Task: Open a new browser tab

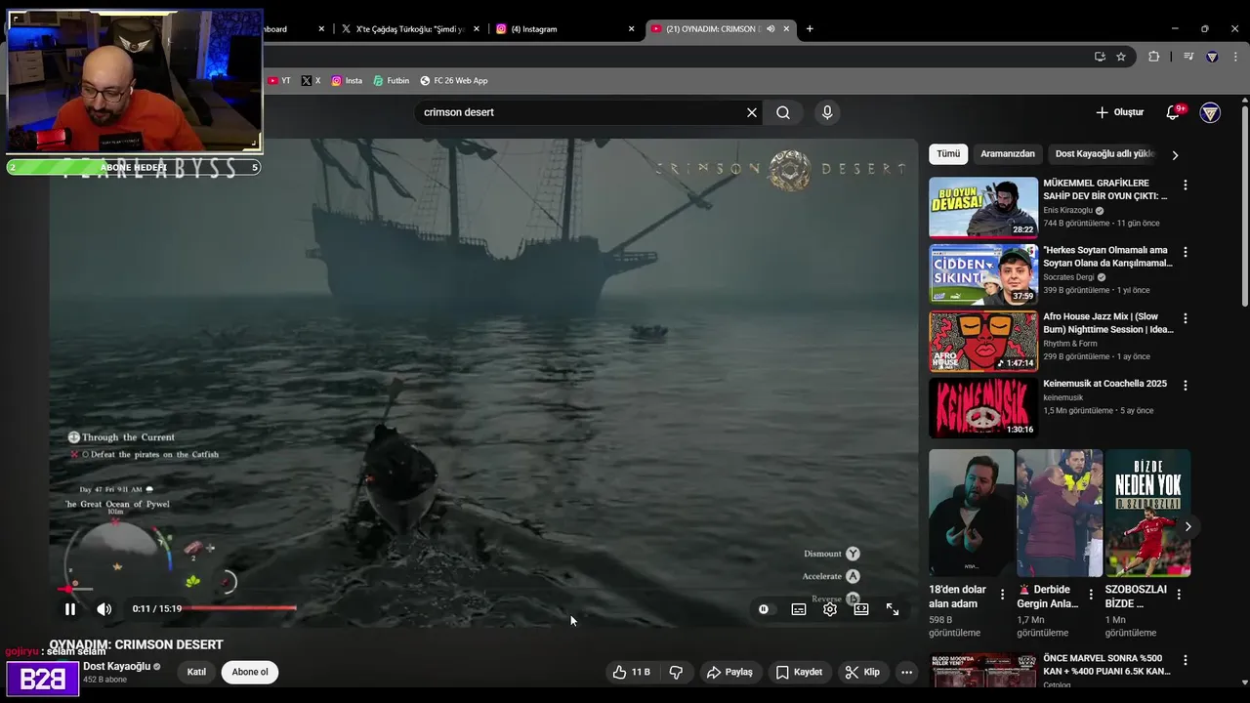Action: click(810, 29)
